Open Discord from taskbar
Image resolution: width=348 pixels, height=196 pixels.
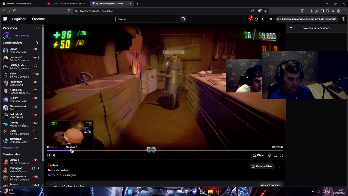tap(194, 192)
